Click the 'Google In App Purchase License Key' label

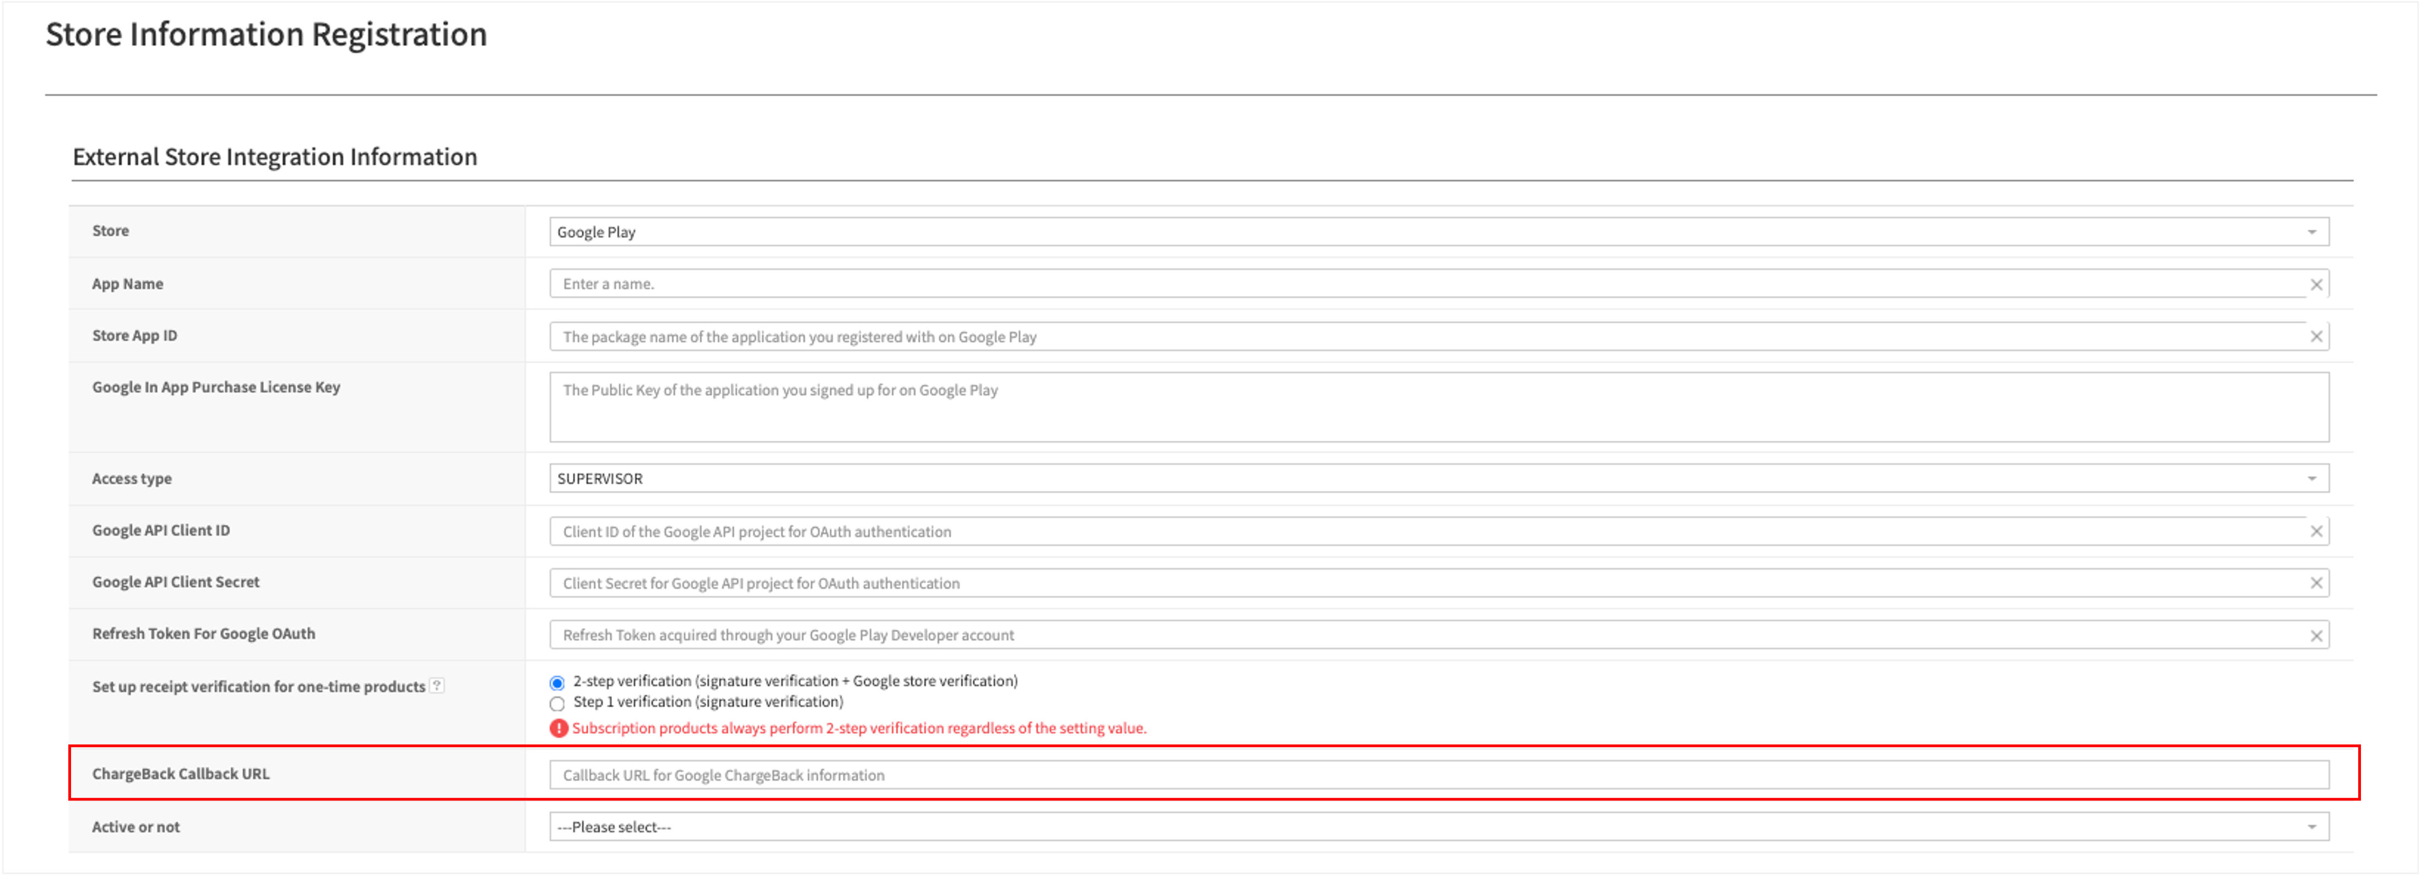(x=216, y=387)
